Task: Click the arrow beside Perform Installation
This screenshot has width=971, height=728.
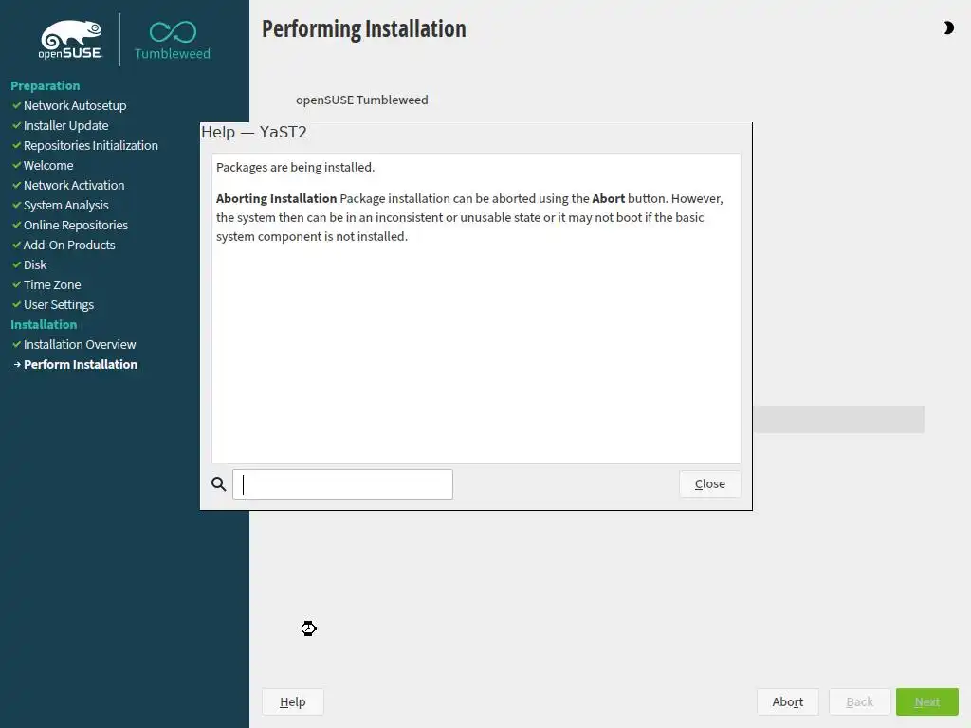Action: click(17, 365)
